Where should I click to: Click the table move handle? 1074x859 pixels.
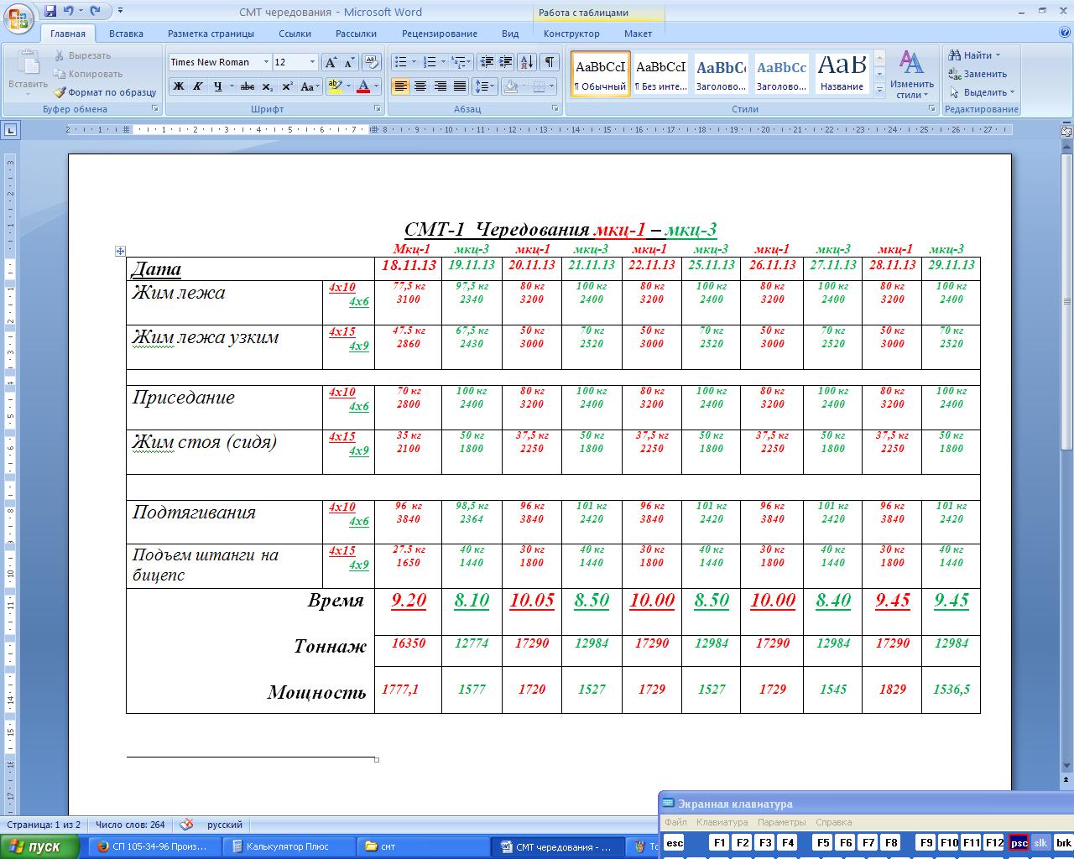pyautogui.click(x=120, y=251)
